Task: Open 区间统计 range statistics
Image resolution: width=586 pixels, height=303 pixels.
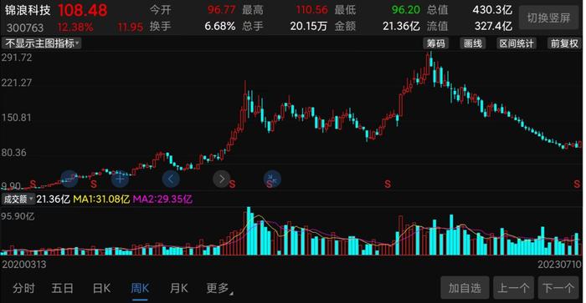Action: (x=517, y=43)
